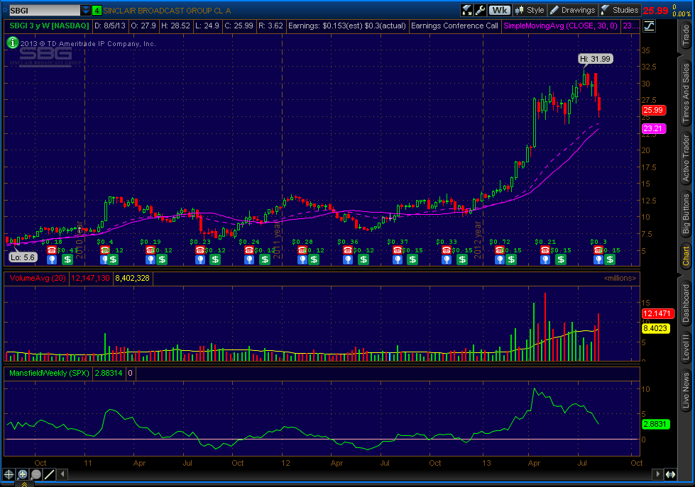
Task: Click the left scroll arrow of time axis
Action: point(63,475)
